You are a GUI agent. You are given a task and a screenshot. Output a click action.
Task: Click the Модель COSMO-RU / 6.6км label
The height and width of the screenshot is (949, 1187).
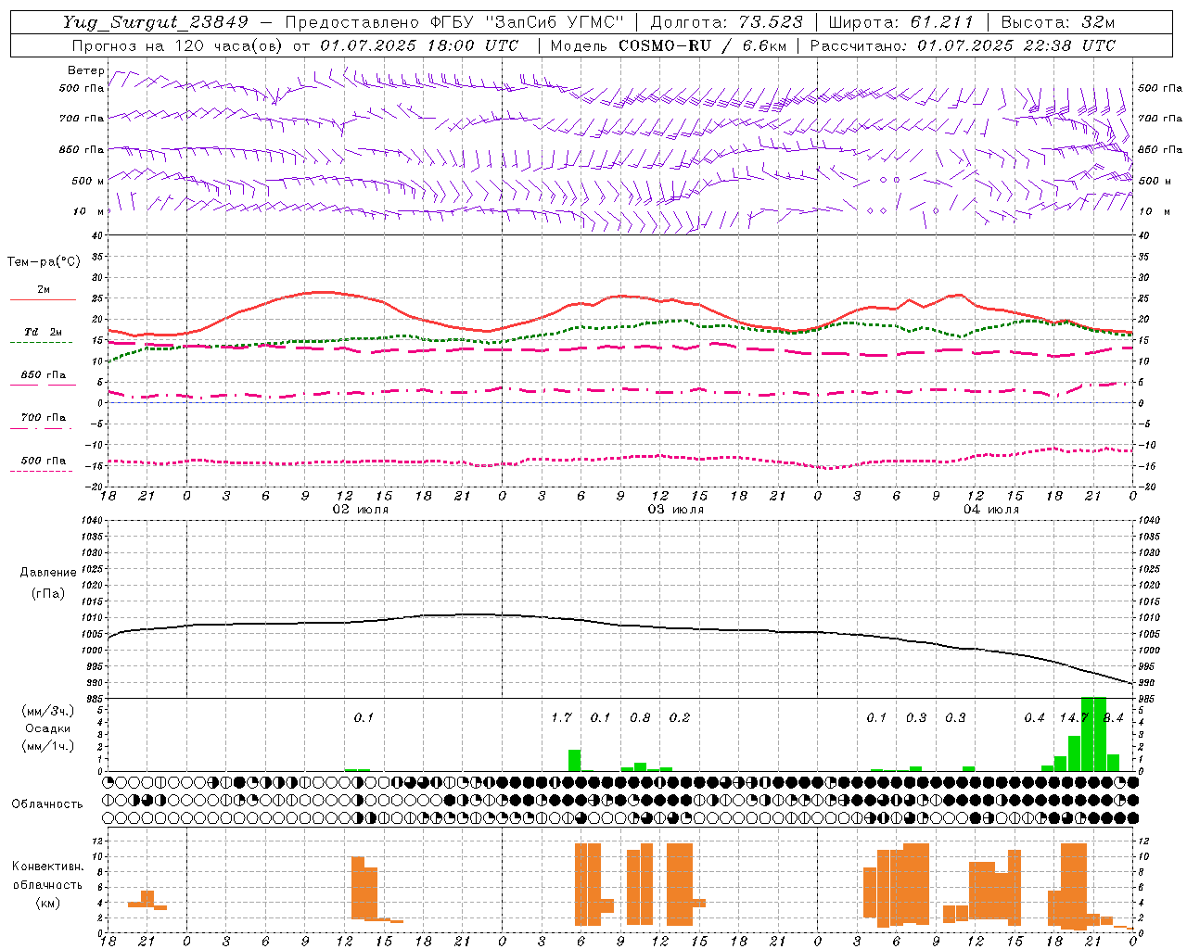tap(669, 45)
